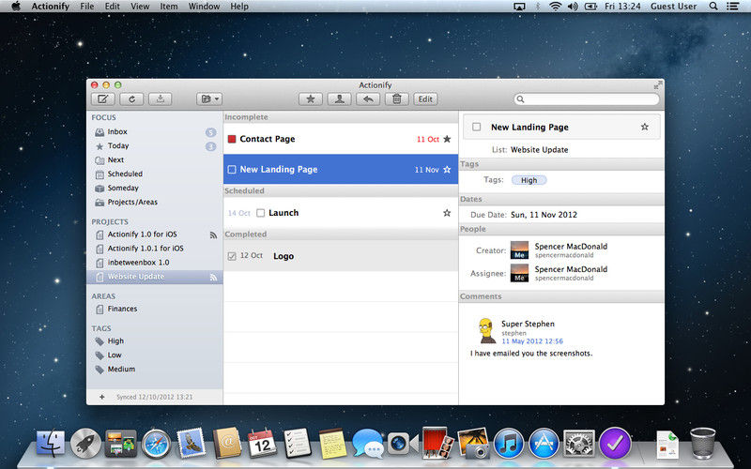Click the trash delete toolbar icon
The width and height of the screenshot is (751, 469).
coord(397,99)
